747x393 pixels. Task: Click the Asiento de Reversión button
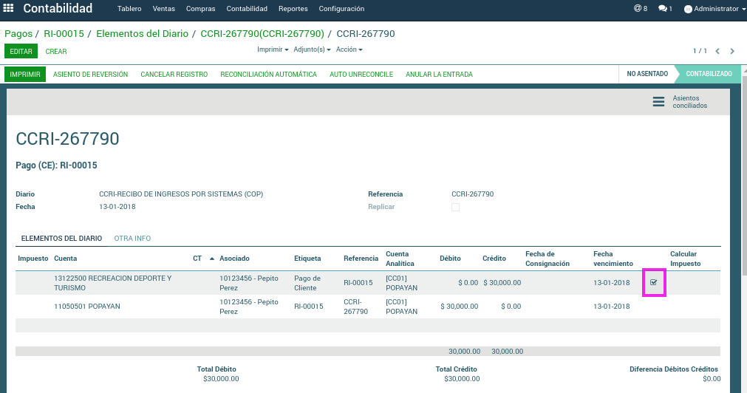pos(90,75)
